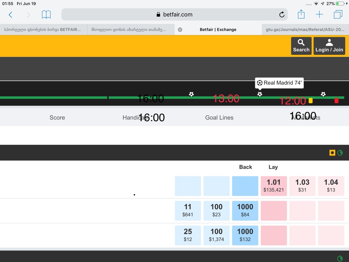349x262 pixels.
Task: Click empty best lay cell in 1000 $84 row
Action: 274,211
